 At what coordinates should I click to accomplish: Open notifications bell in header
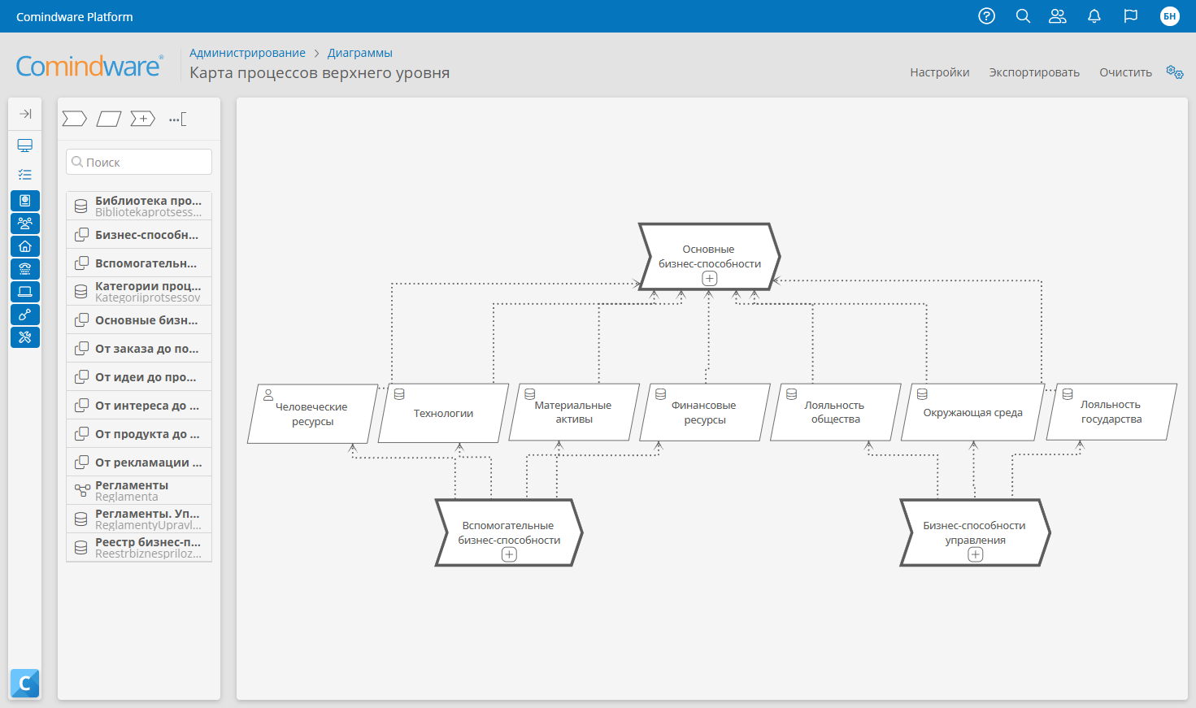(1094, 16)
